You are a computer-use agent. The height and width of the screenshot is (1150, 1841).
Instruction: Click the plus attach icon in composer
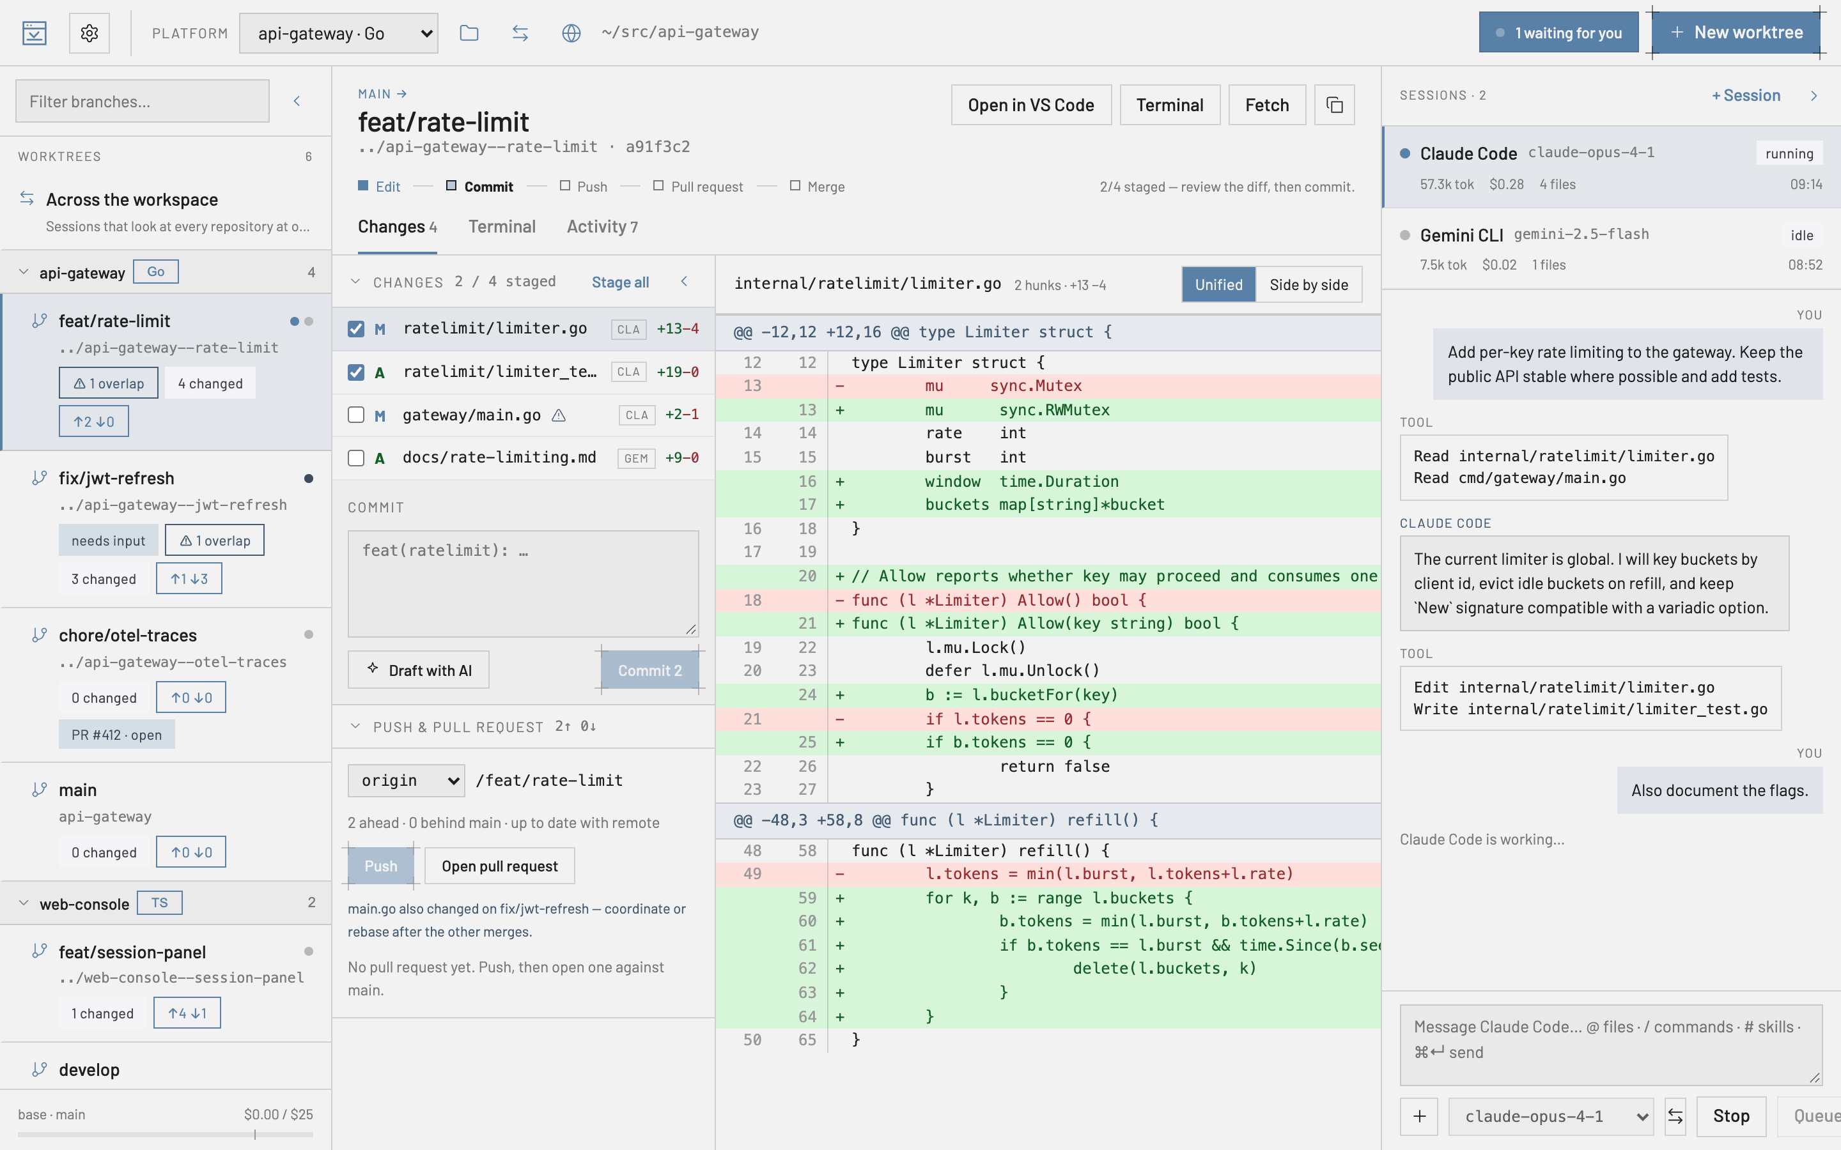1420,1117
